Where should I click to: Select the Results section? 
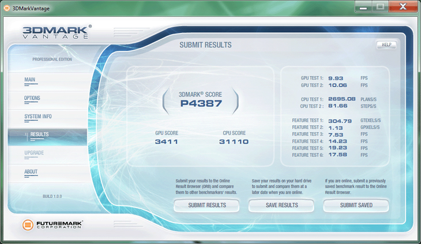(47, 137)
